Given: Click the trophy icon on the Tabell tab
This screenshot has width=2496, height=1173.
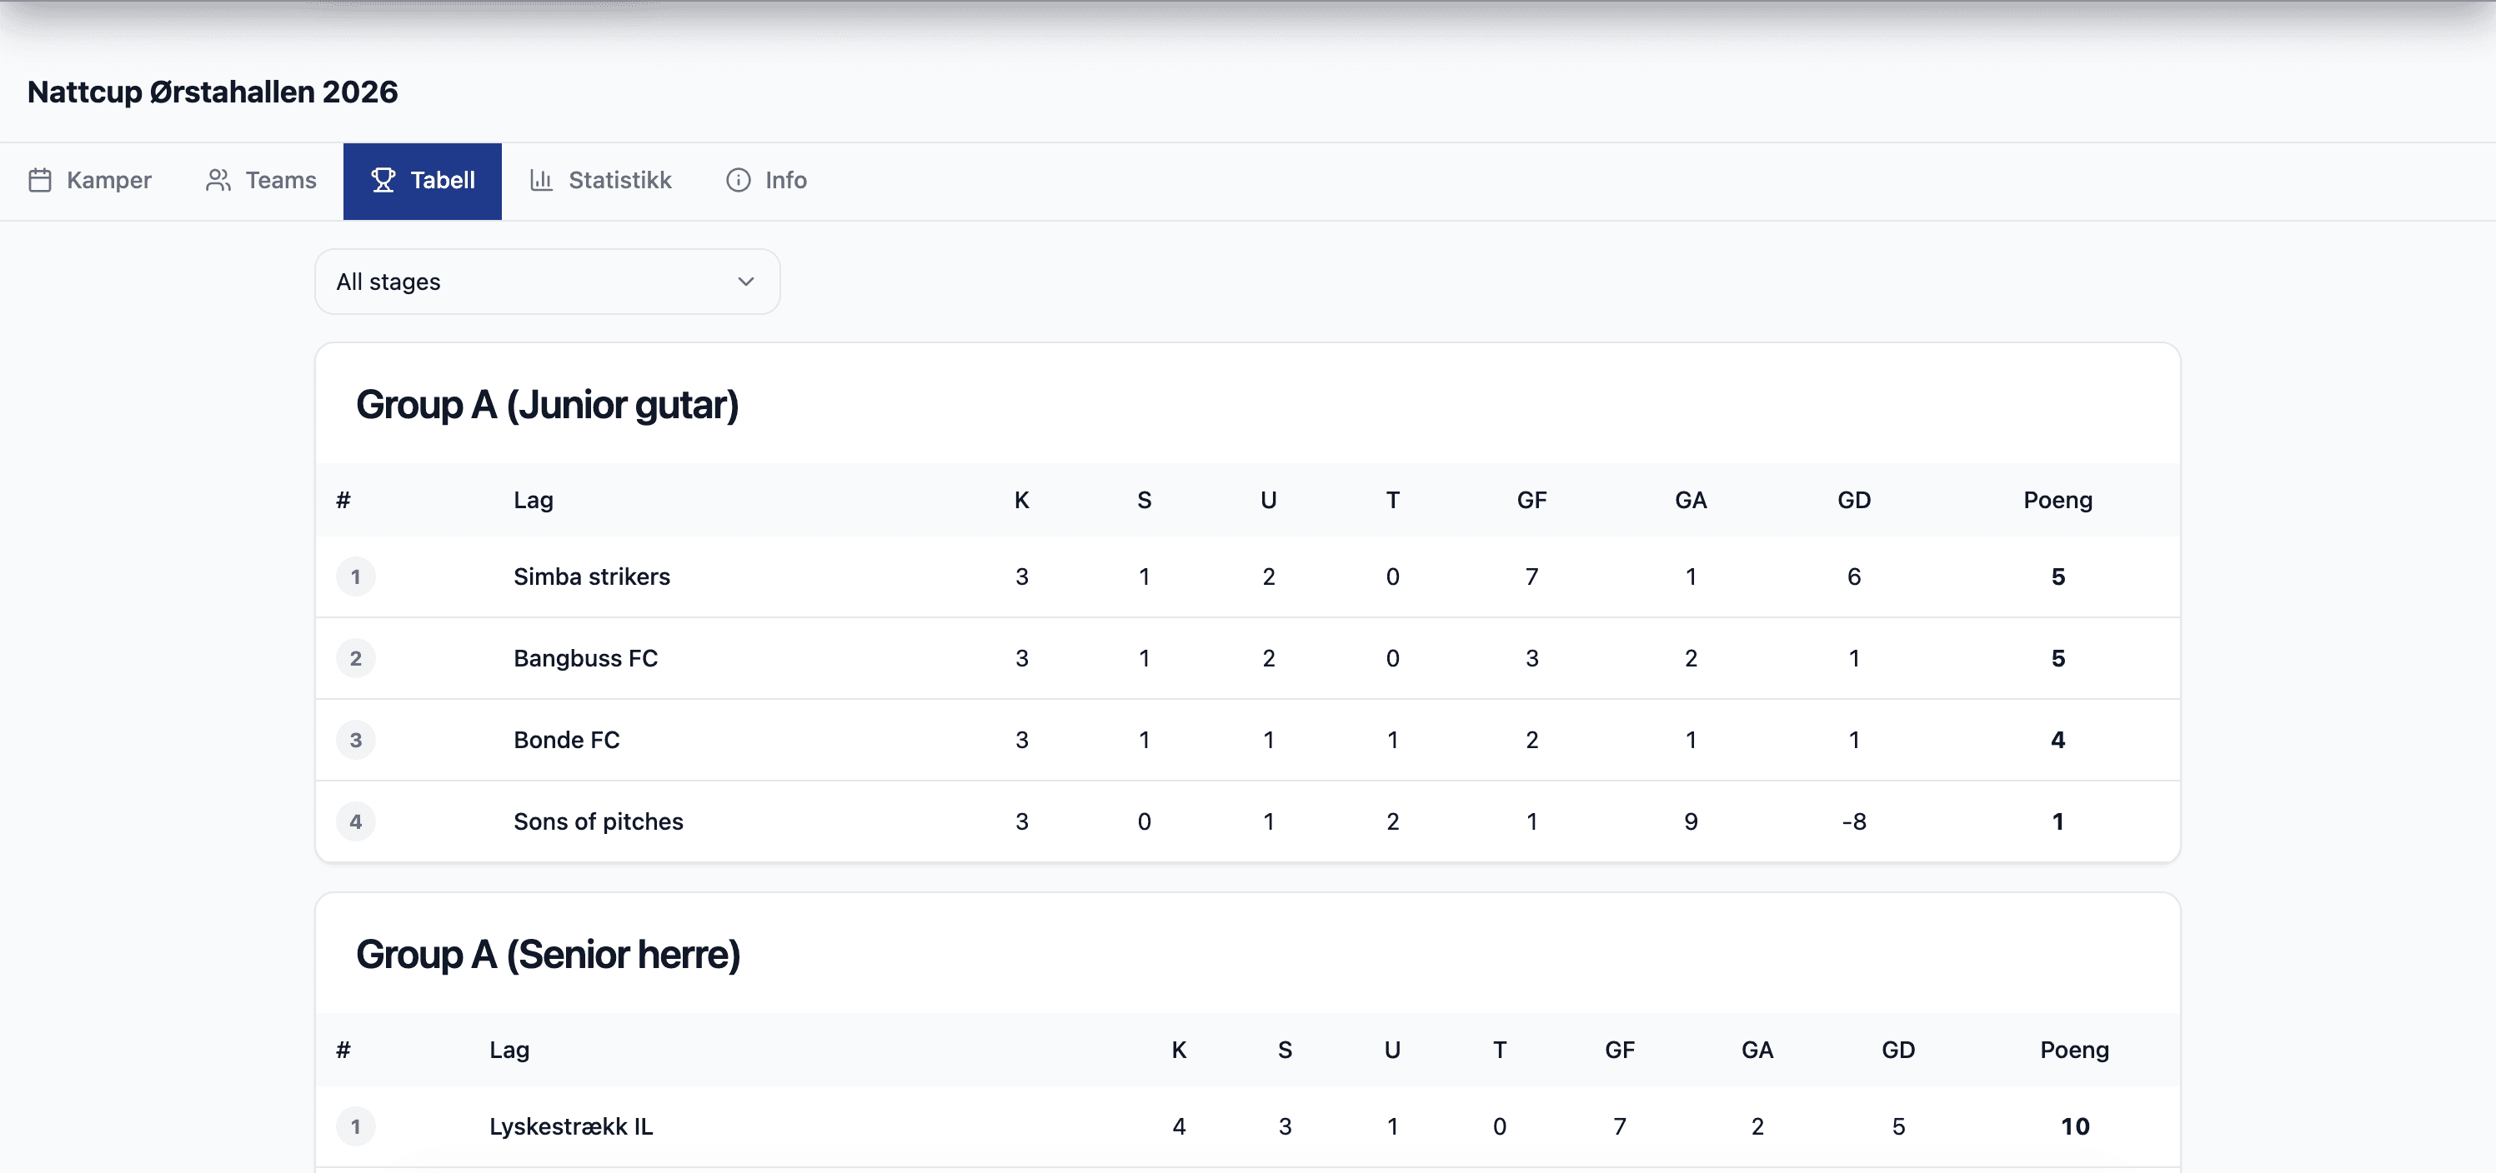Looking at the screenshot, I should coord(384,180).
